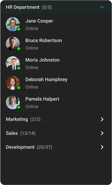Click Deborah Humphrey's green online indicator
The width and height of the screenshot is (112, 185).
19,88
